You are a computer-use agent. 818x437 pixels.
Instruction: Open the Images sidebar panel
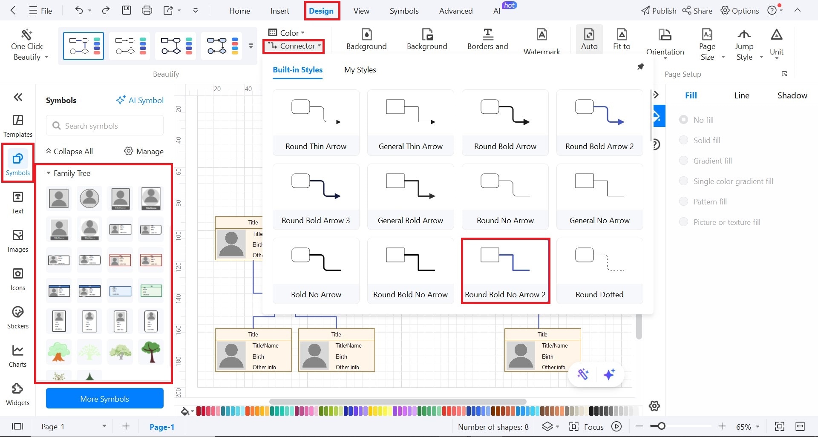pyautogui.click(x=18, y=241)
